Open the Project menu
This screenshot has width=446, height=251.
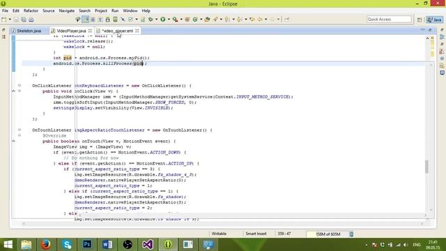[x=100, y=10]
